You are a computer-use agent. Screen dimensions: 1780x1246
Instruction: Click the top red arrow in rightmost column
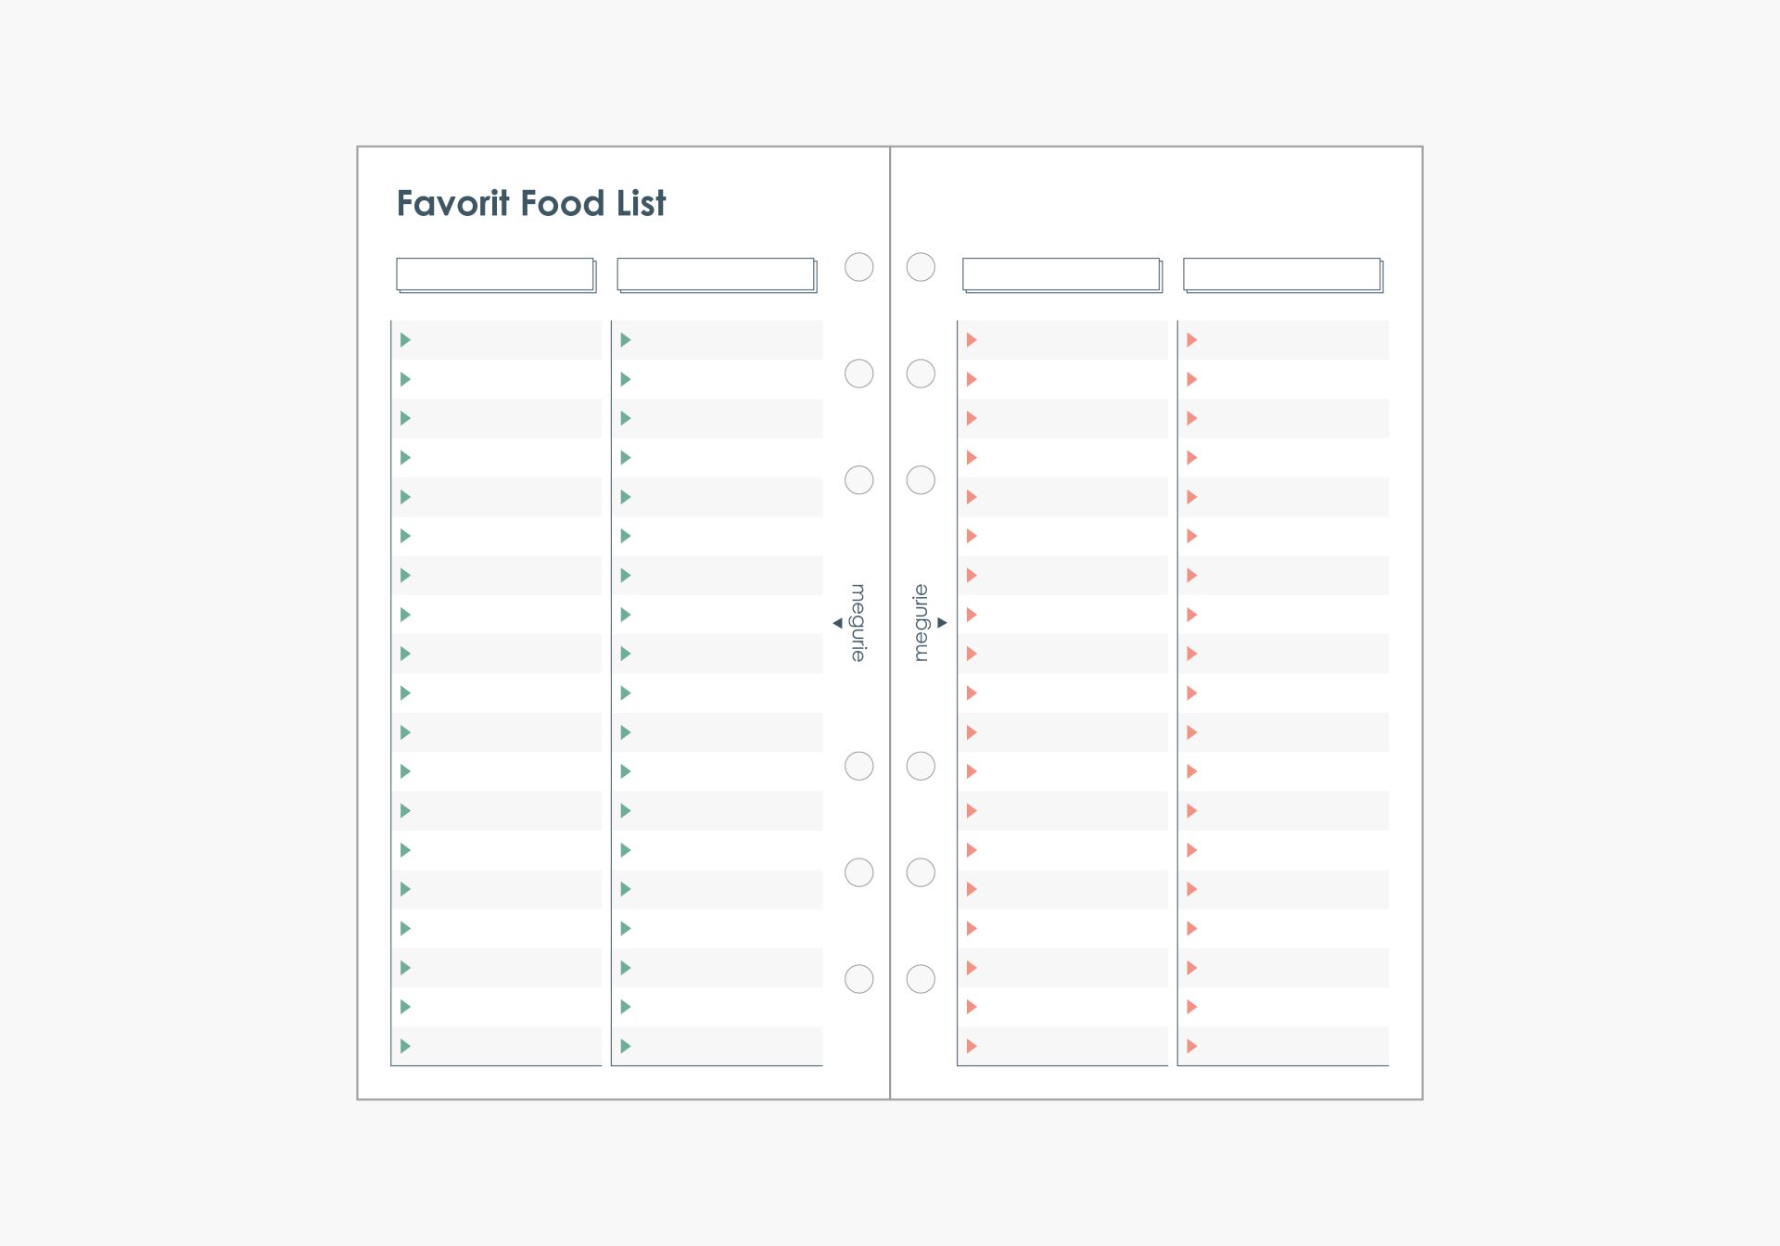pyautogui.click(x=1192, y=340)
